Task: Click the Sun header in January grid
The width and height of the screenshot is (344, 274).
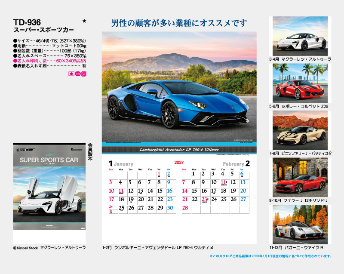Action: pyautogui.click(x=111, y=169)
